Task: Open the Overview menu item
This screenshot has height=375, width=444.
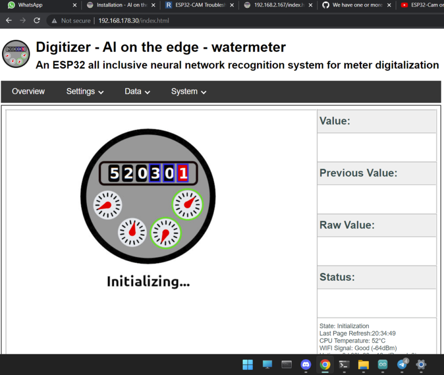Action: tap(28, 91)
